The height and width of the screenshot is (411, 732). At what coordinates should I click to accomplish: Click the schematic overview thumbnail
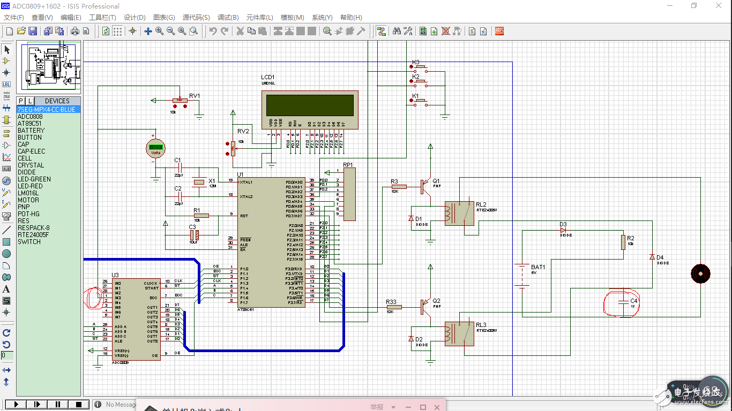pos(49,67)
